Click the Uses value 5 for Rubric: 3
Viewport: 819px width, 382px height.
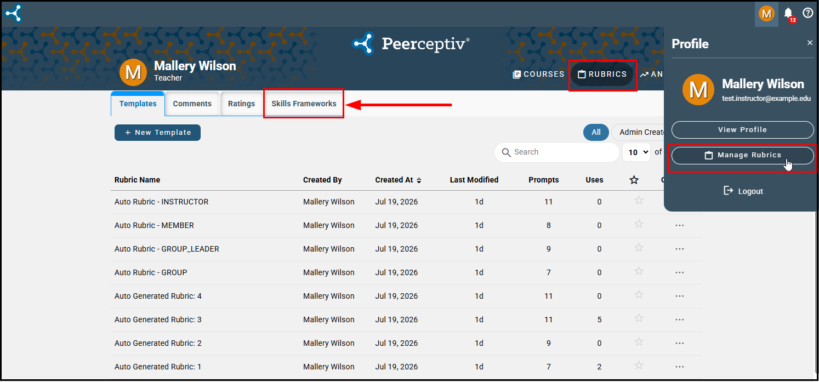pos(599,320)
